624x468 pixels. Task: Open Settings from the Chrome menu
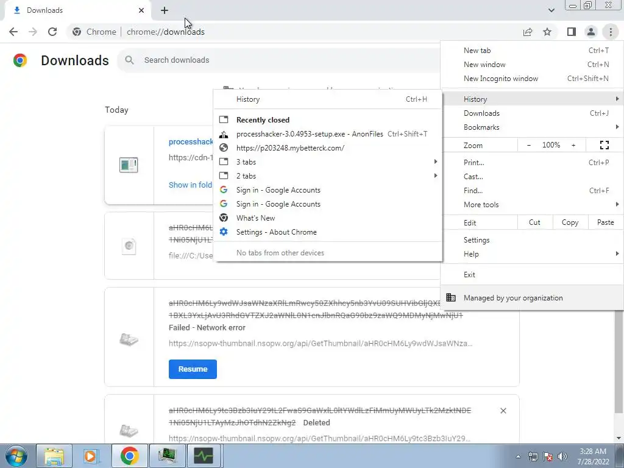coord(531,240)
